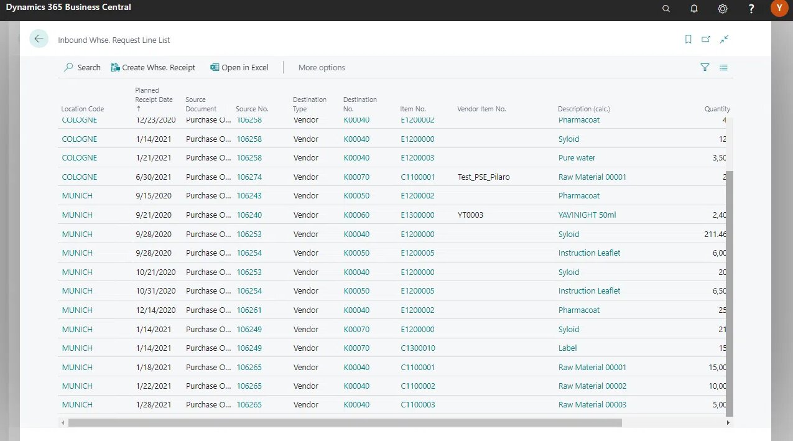The width and height of the screenshot is (793, 441).
Task: Open the help question mark
Action: [751, 9]
